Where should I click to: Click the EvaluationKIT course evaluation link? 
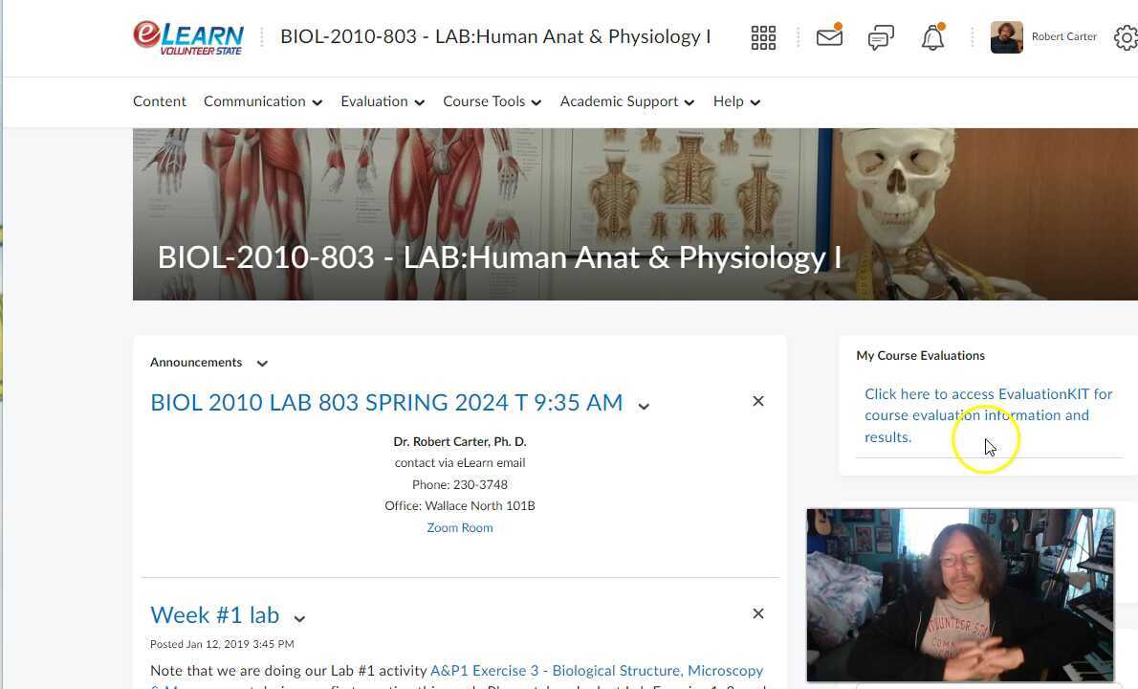tap(988, 415)
